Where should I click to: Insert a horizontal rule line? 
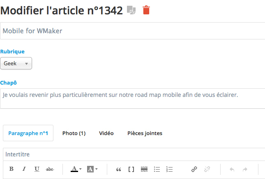144,169
